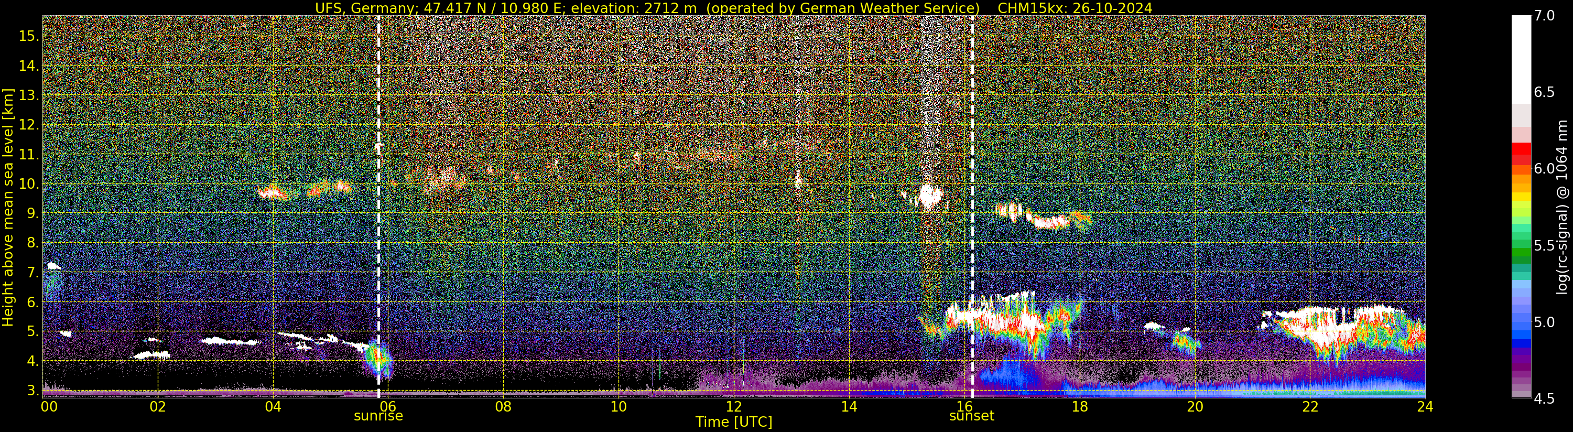Click the colorbar value '6.5'
Image resolution: width=1573 pixels, height=432 pixels.
pyautogui.click(x=1544, y=92)
